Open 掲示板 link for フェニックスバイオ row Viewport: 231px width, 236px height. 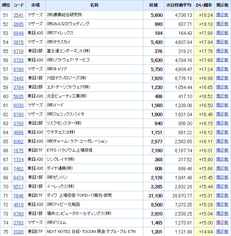pyautogui.click(x=222, y=114)
